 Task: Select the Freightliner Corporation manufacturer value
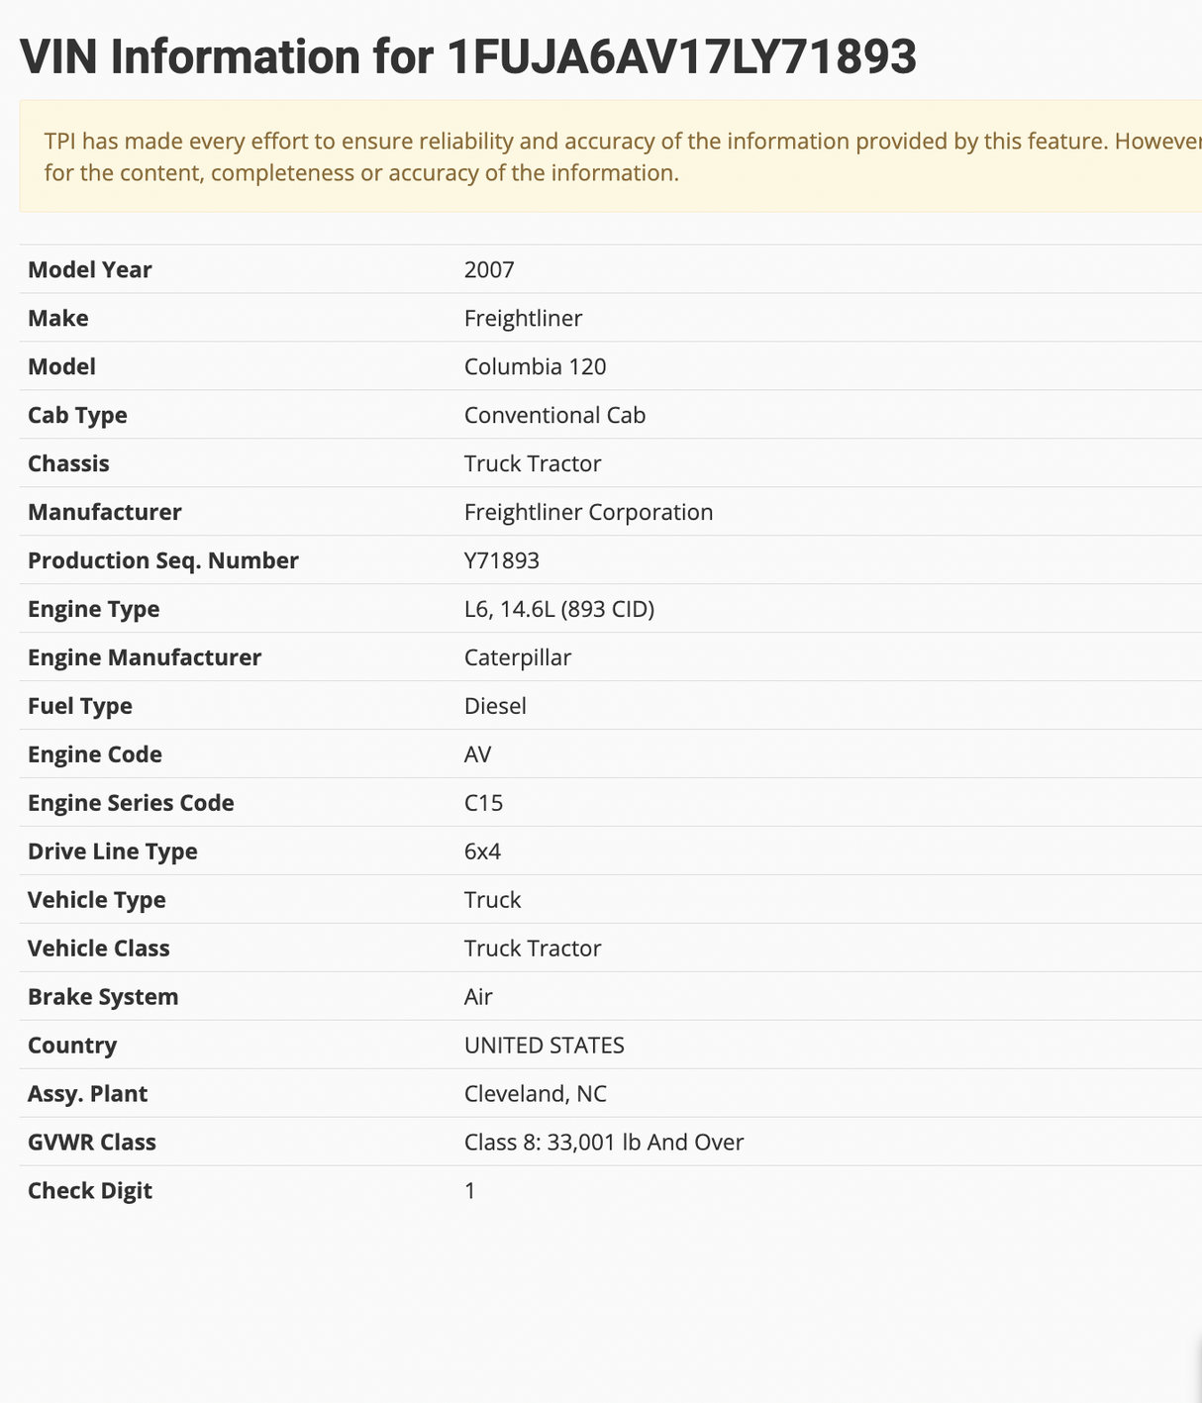coord(588,512)
